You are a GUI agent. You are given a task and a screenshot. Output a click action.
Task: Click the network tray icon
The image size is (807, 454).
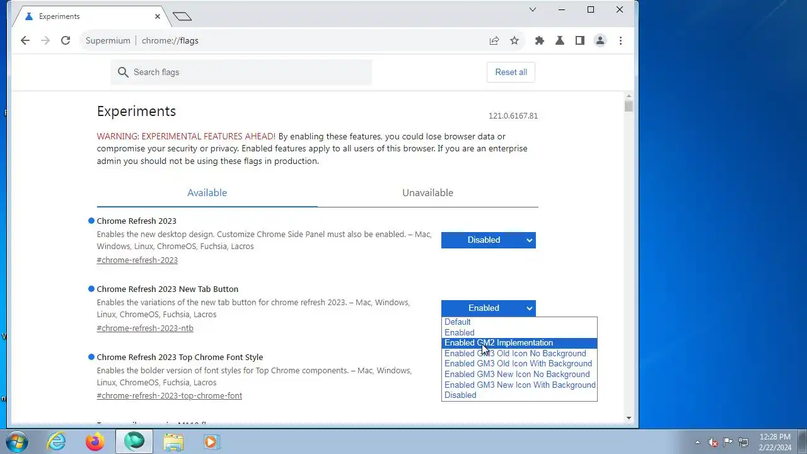(743, 442)
